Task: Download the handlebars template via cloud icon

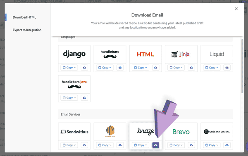Action: (120, 68)
